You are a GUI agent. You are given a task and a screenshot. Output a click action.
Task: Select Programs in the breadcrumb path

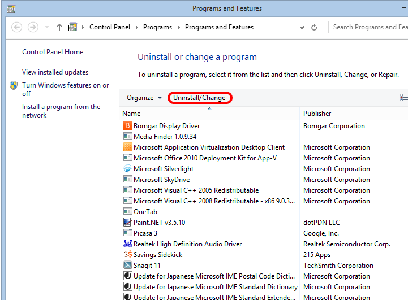pos(157,27)
